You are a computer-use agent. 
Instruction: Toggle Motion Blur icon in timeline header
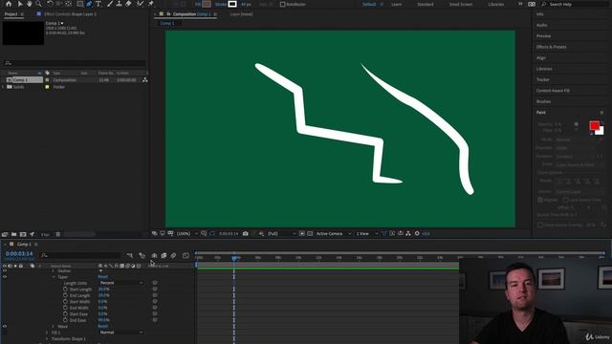click(173, 255)
